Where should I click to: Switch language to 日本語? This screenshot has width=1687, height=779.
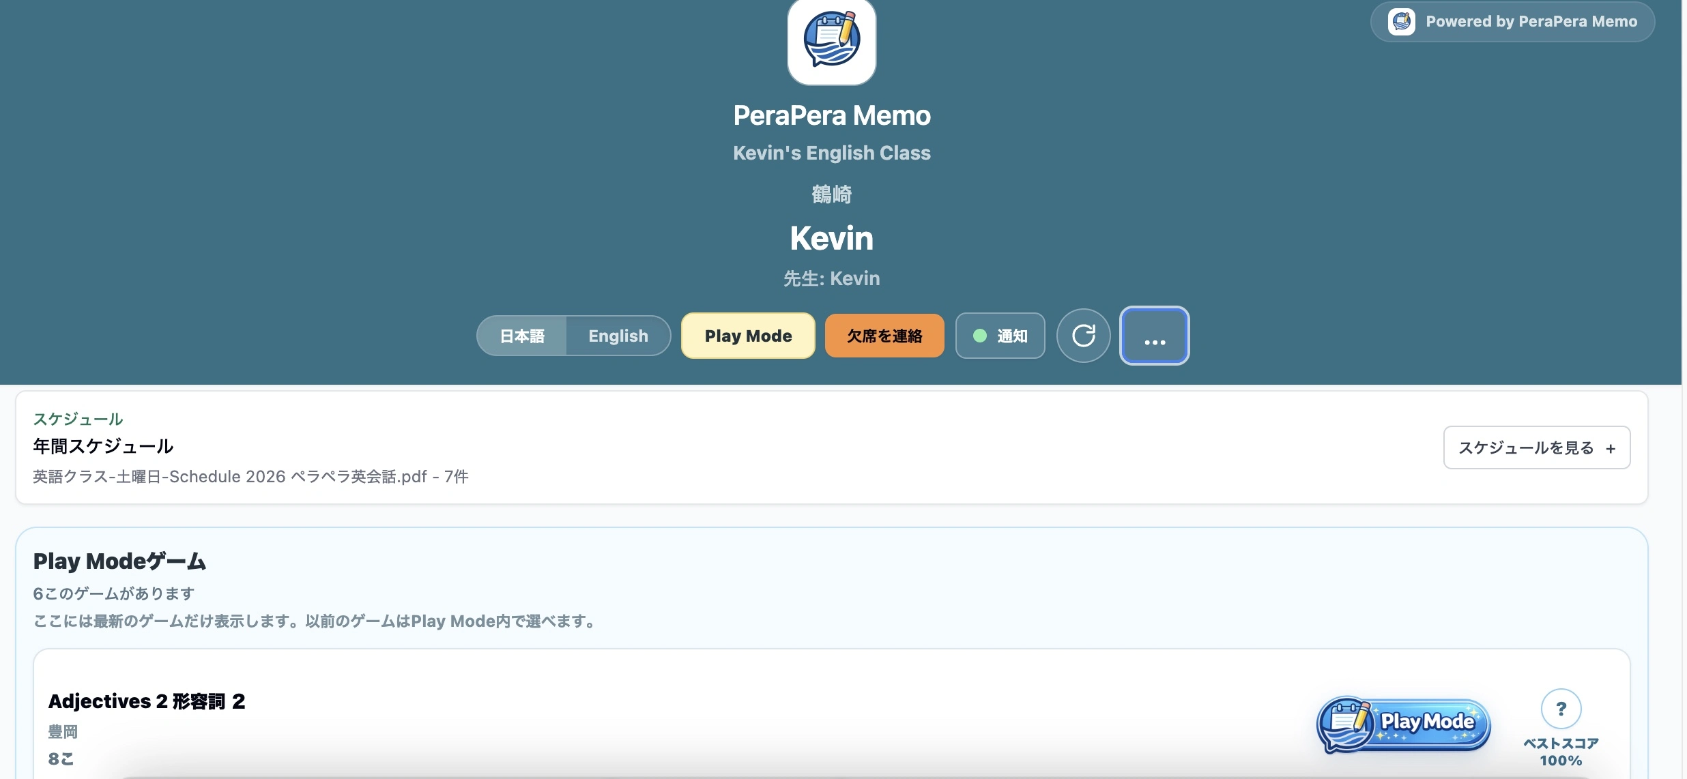tap(522, 336)
